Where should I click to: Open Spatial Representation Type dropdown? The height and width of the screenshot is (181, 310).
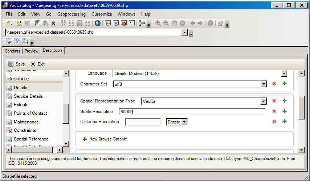click(x=264, y=101)
